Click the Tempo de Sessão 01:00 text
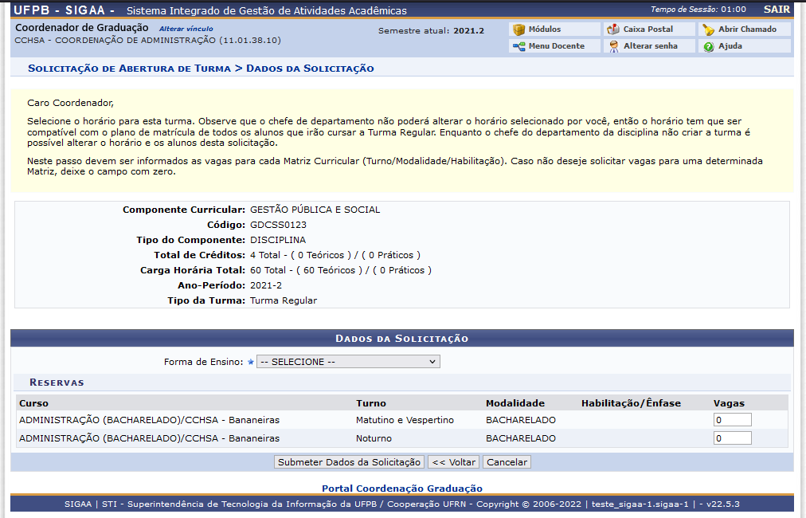This screenshot has height=518, width=806. [x=698, y=10]
